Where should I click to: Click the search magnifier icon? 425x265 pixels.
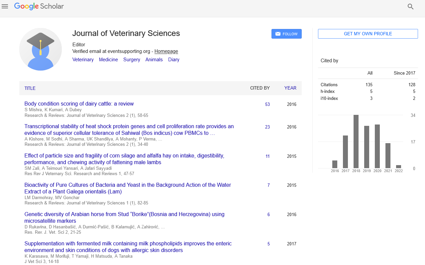tap(410, 7)
